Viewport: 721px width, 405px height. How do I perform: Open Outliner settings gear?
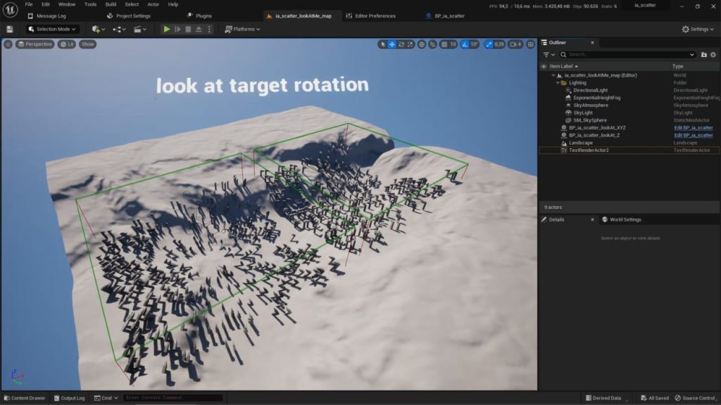point(713,54)
